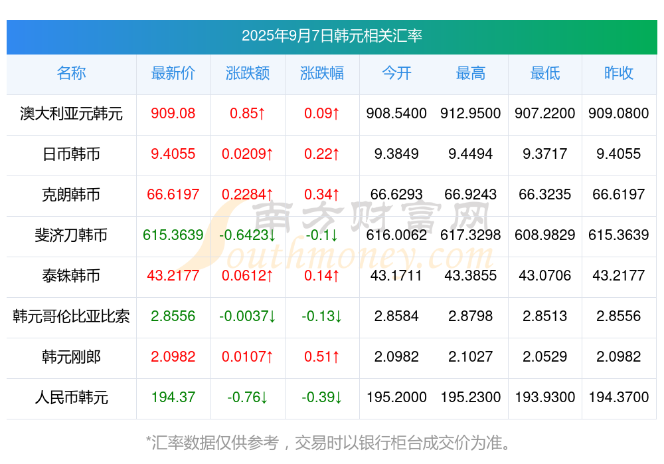Screen dimensions: 664x464
Task: Select the 斐济刀韩币 row name
Action: pyautogui.click(x=71, y=235)
